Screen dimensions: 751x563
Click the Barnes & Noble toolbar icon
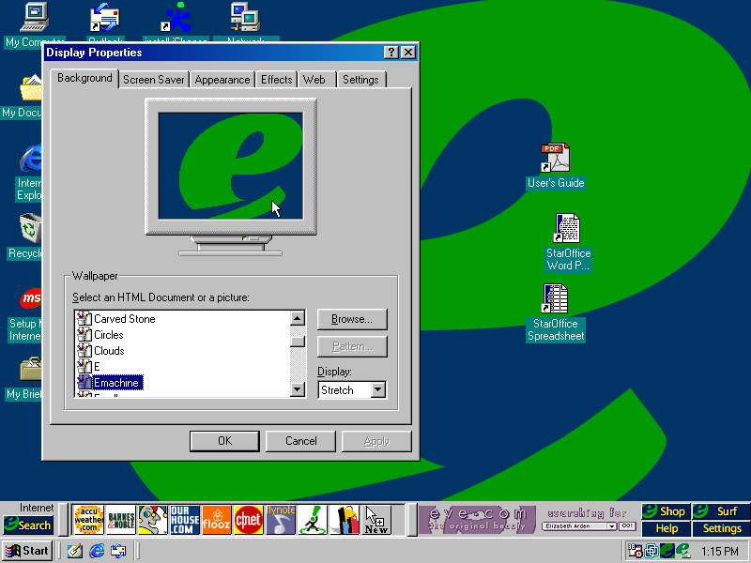[121, 519]
